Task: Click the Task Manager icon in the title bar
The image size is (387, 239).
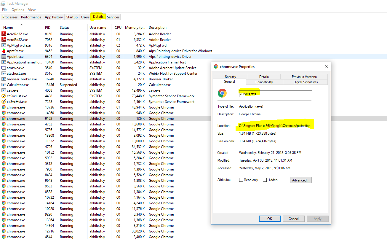Action: pos(3,3)
